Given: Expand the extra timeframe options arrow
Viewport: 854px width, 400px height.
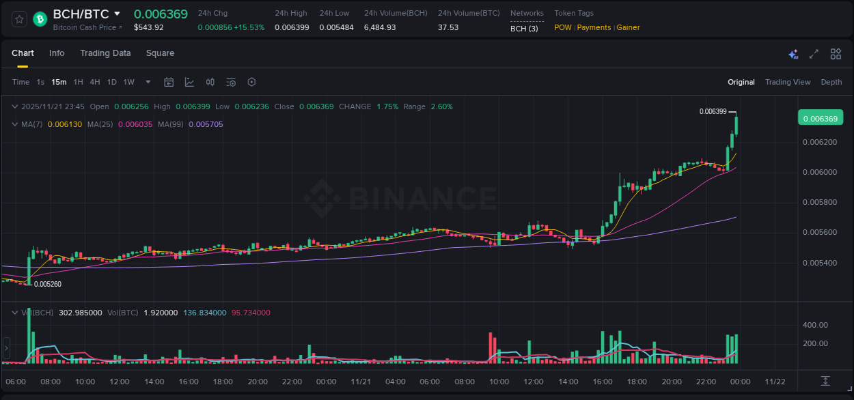Looking at the screenshot, I should (x=147, y=82).
